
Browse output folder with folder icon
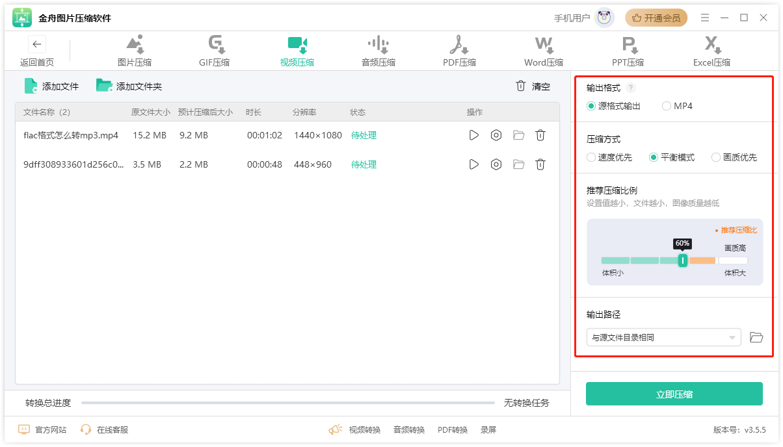[x=756, y=337]
